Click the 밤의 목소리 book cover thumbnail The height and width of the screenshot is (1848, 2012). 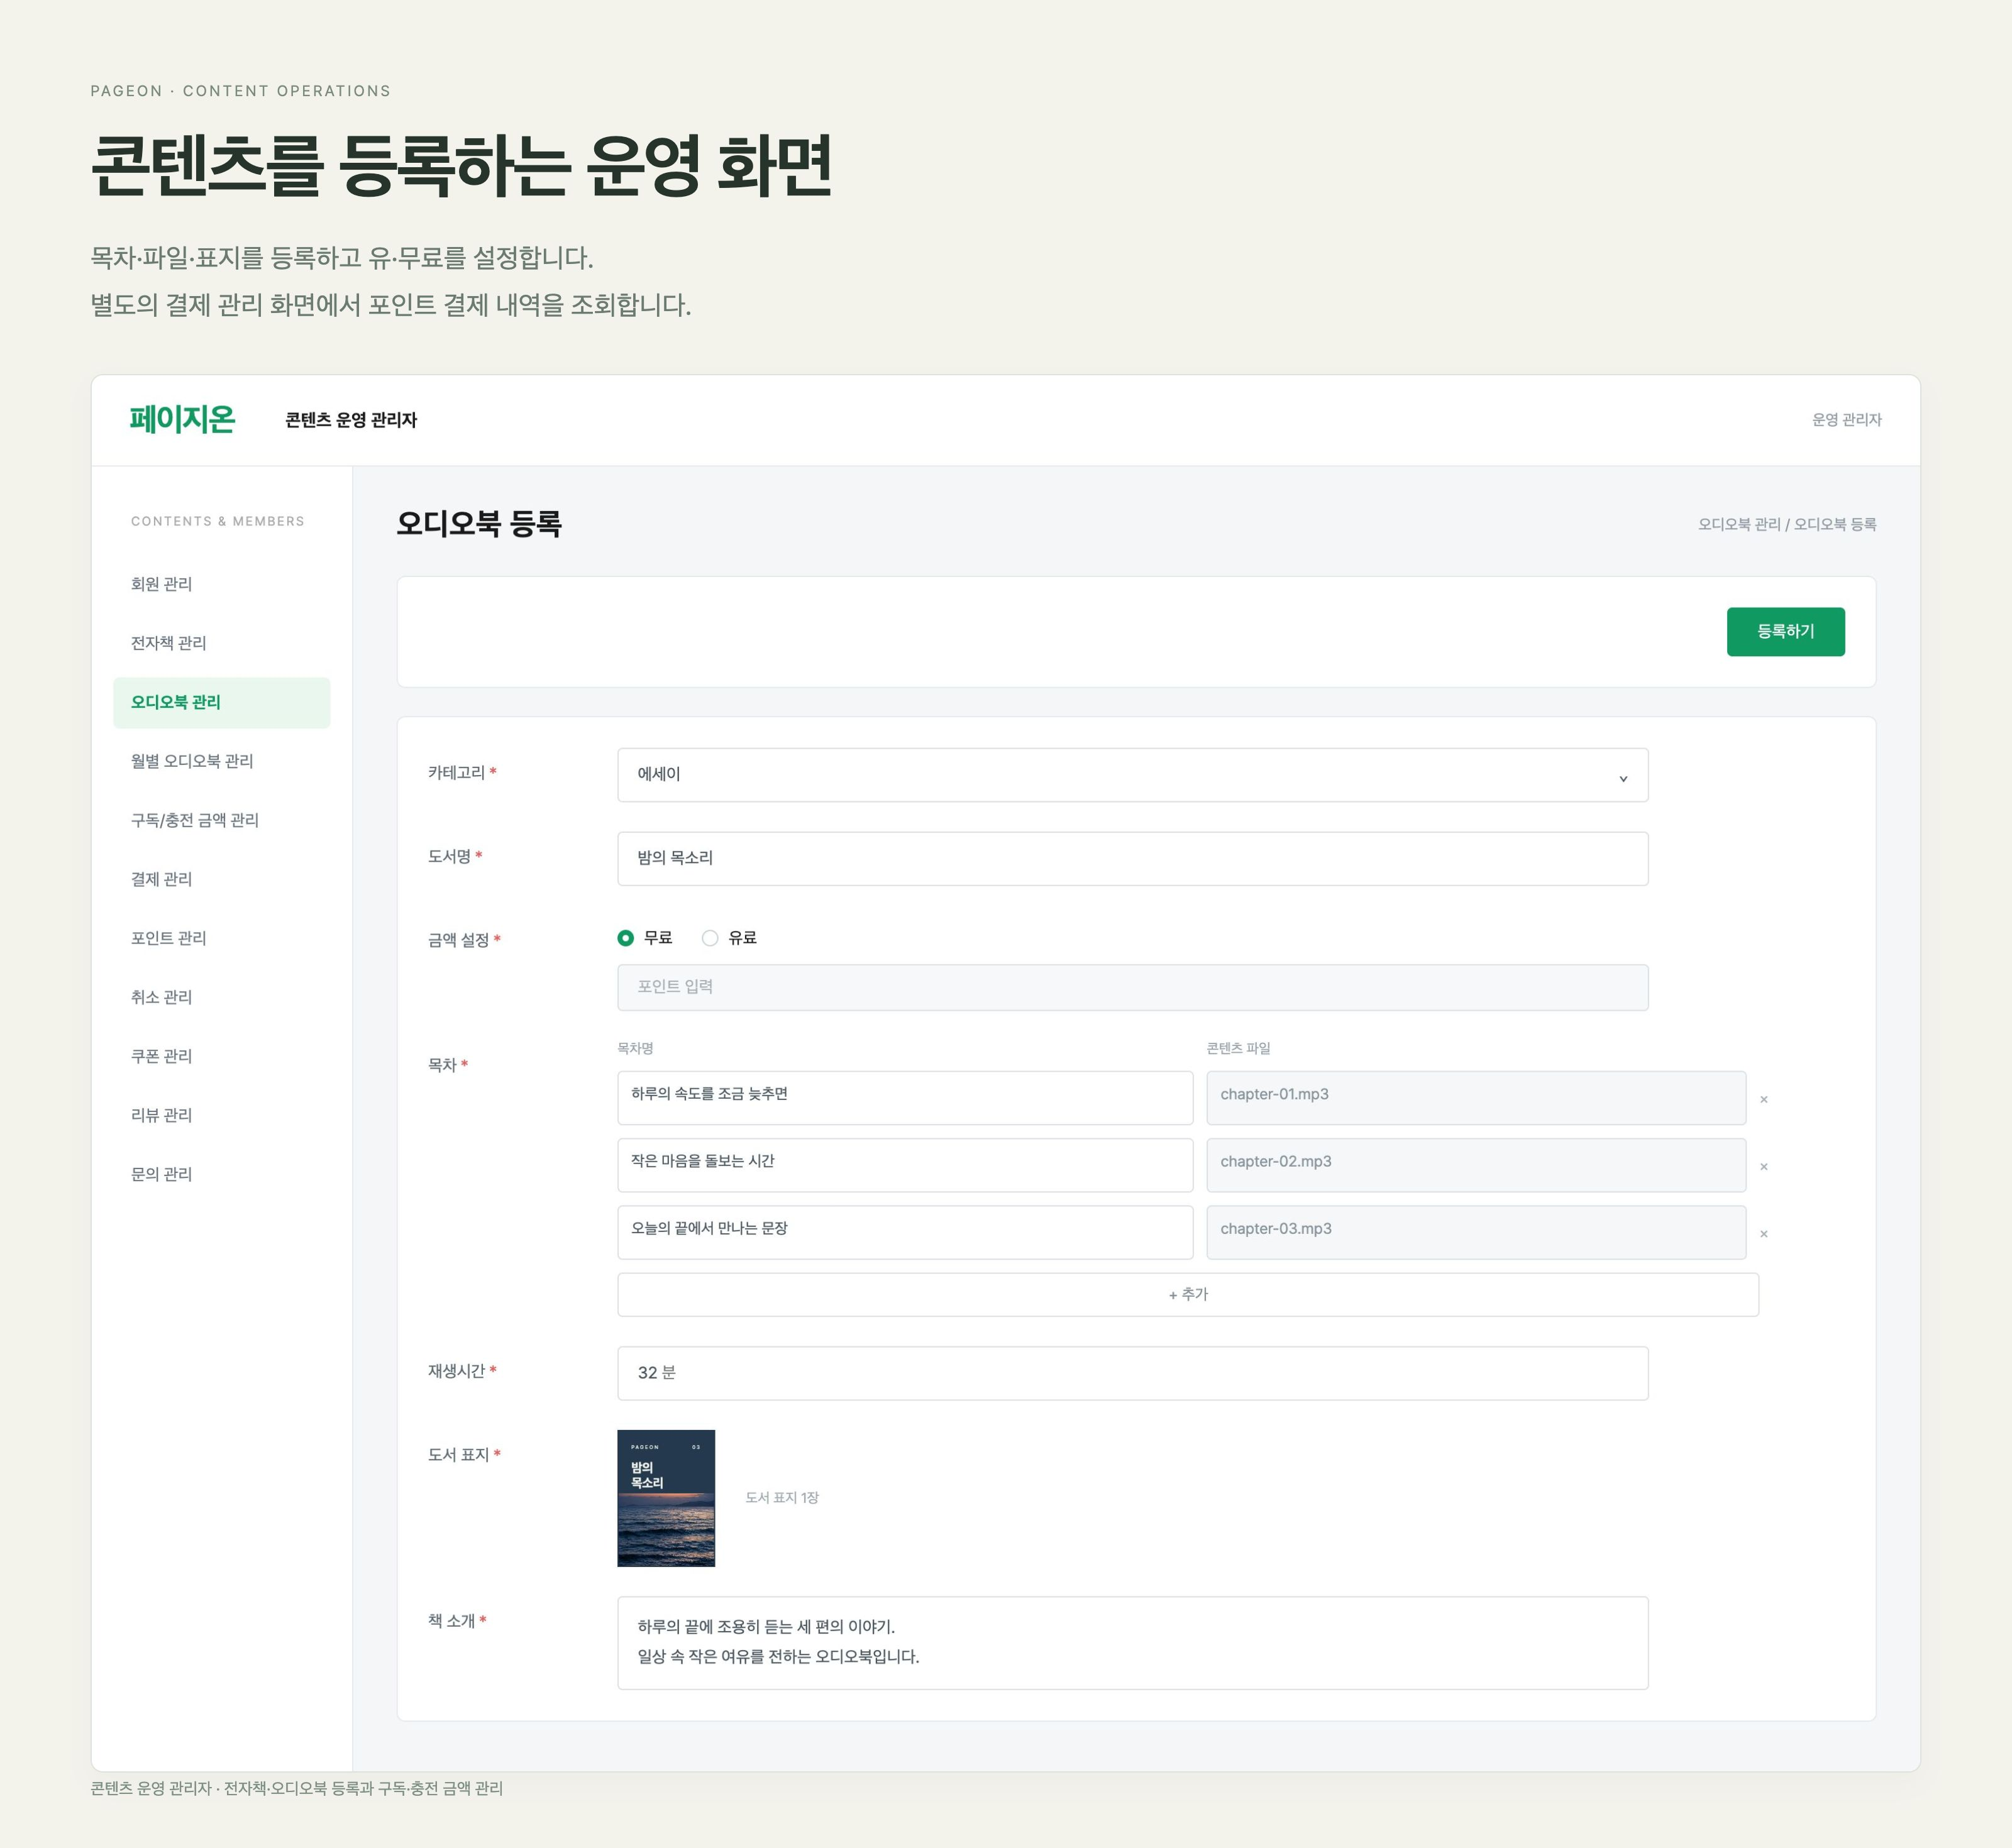pos(666,1498)
